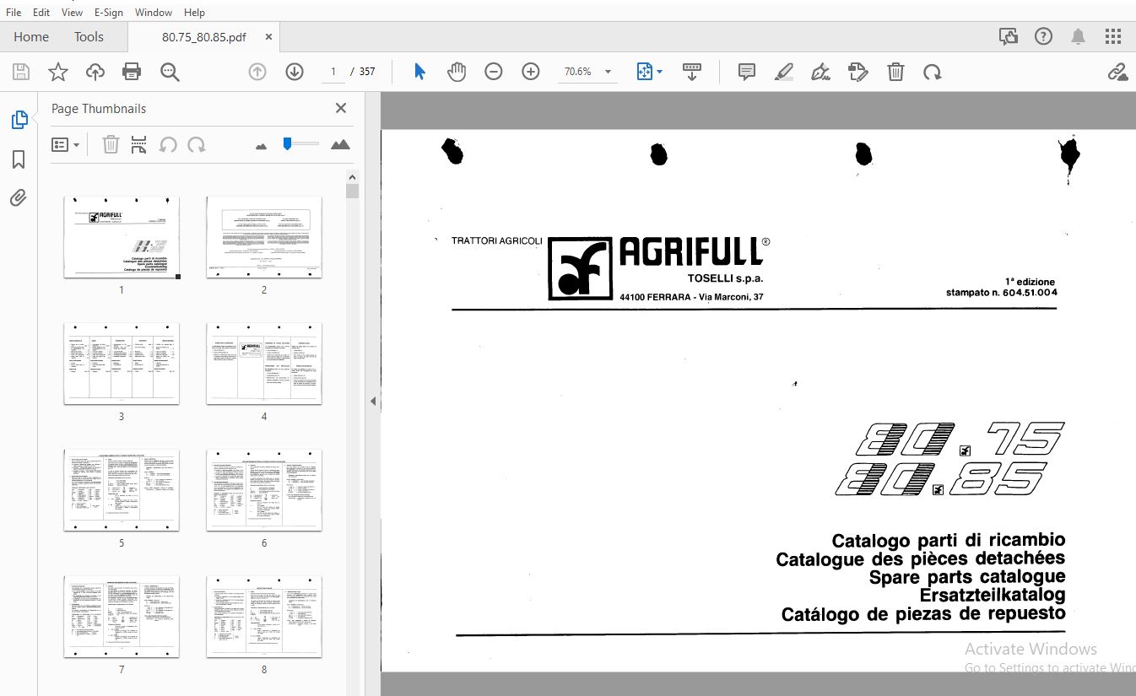Show the Page Thumbnails panel
The height and width of the screenshot is (696, 1136).
pyautogui.click(x=19, y=120)
